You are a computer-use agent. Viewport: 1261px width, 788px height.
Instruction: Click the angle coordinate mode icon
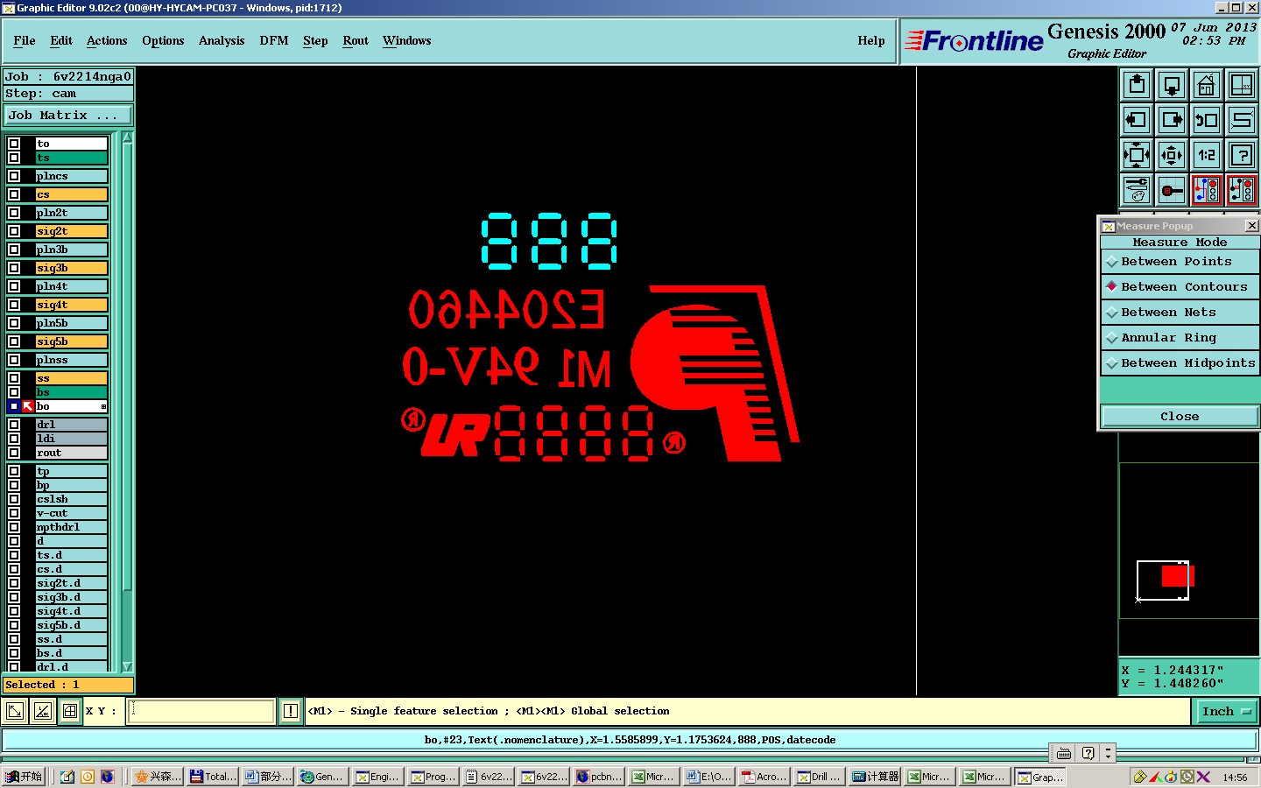(x=42, y=711)
